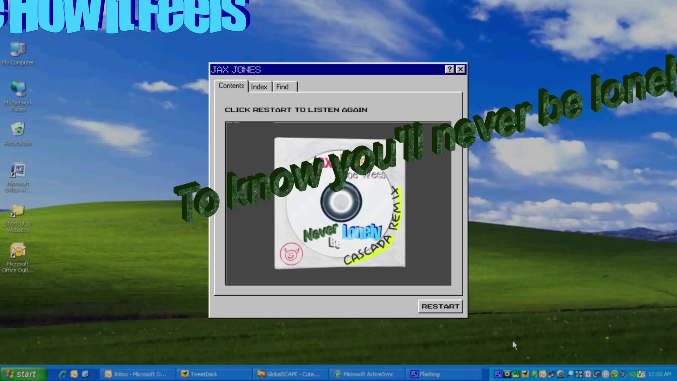Click the phone handset tray icon

[x=596, y=374]
